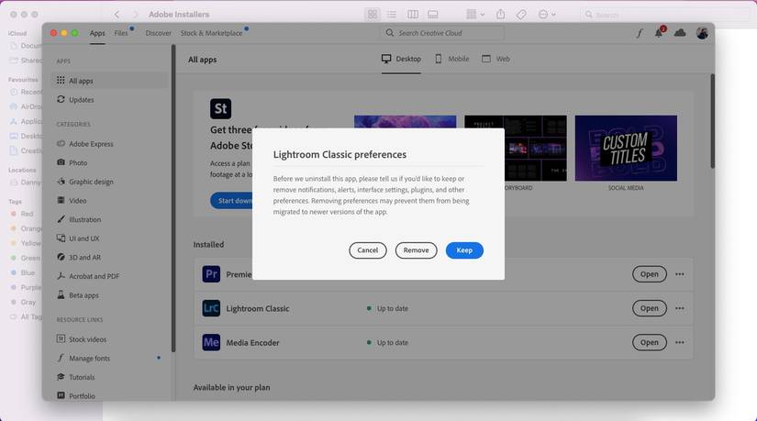Open the Apps tab in Creative Cloud
This screenshot has height=421, width=757.
97,33
